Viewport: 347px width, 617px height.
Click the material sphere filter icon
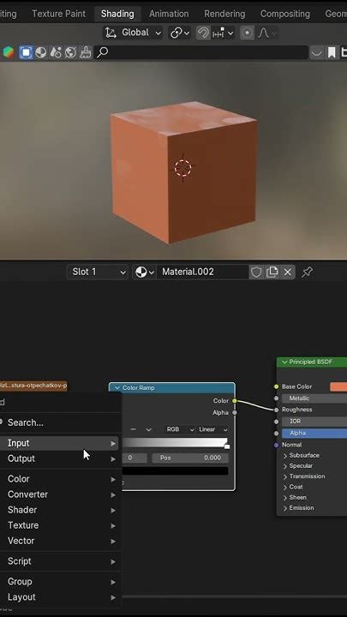41,52
